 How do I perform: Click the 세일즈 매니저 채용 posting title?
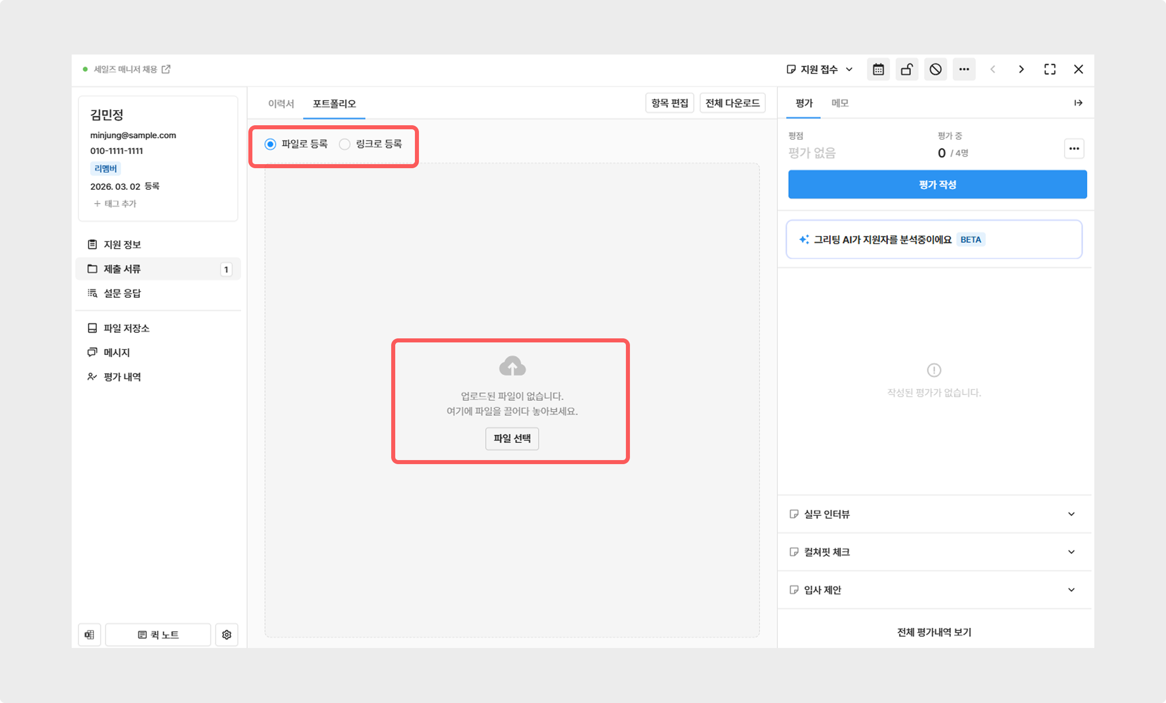[x=126, y=69]
